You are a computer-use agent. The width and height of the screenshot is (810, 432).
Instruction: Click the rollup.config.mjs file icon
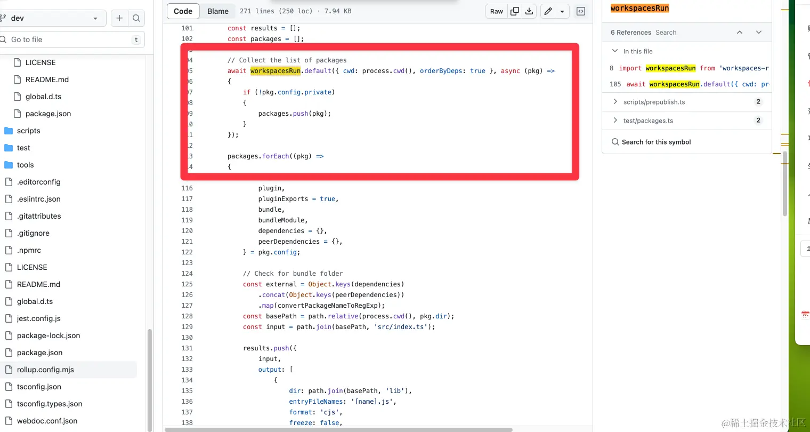(x=9, y=370)
